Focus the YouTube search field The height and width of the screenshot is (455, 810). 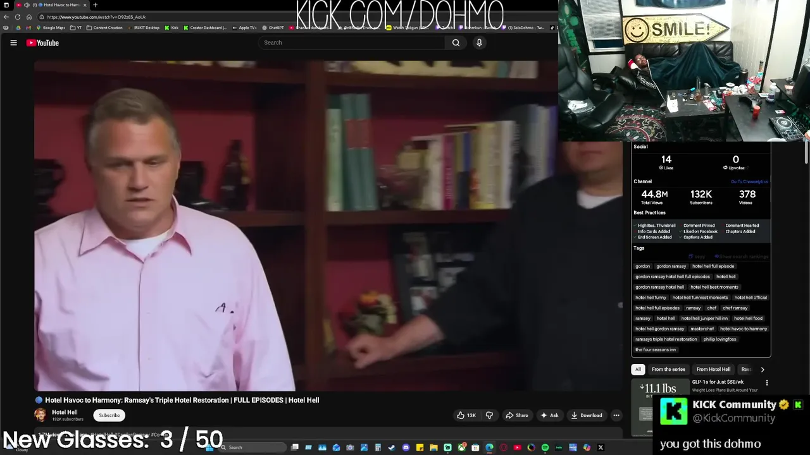[x=352, y=42]
